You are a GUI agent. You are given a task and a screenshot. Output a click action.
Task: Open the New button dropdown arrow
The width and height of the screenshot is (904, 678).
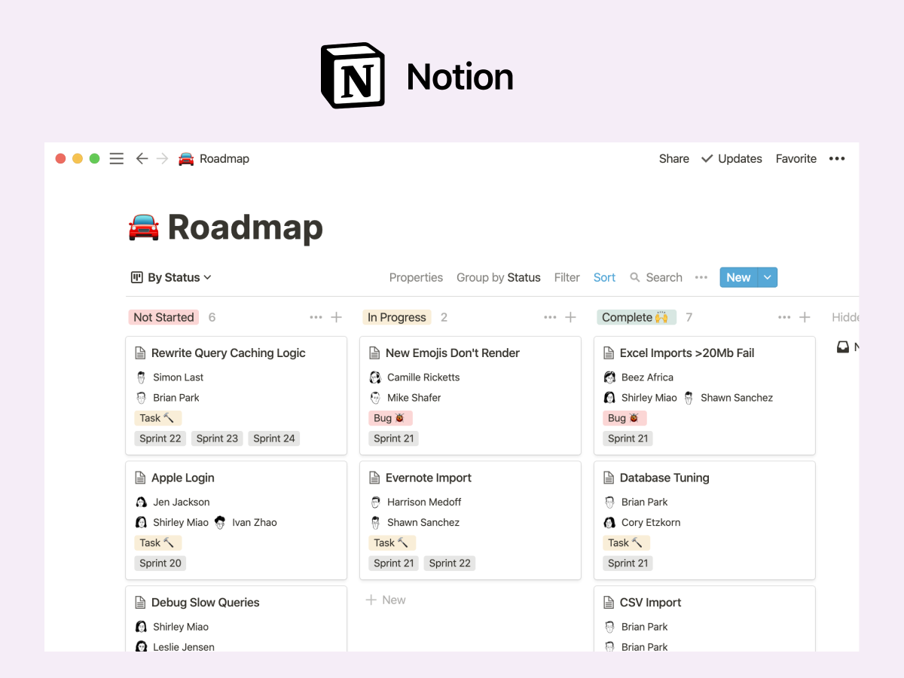pyautogui.click(x=768, y=278)
